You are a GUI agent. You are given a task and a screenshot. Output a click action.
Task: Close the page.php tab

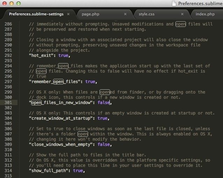click(125, 14)
